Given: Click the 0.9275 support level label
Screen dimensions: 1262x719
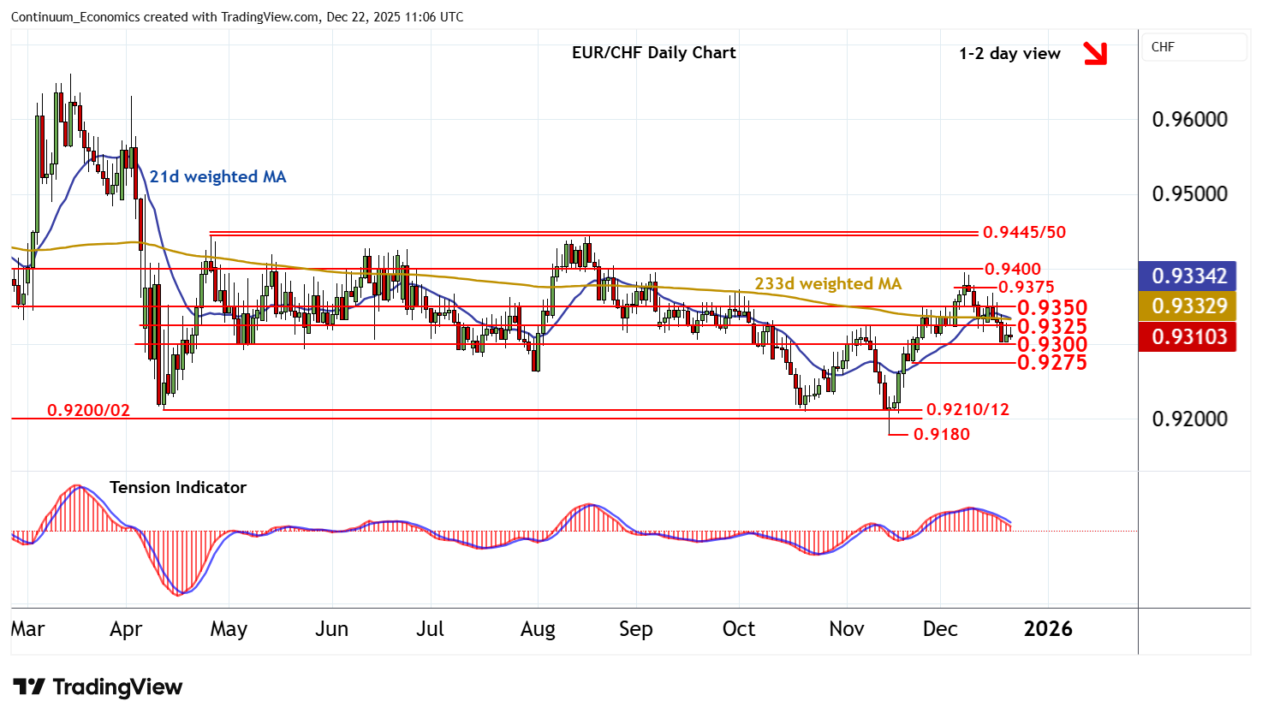Looking at the screenshot, I should (x=1051, y=363).
